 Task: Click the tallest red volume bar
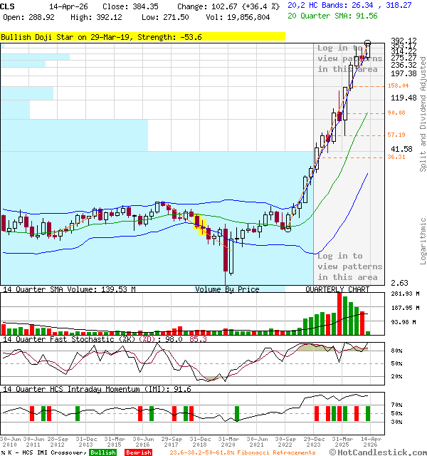[x=339, y=313]
